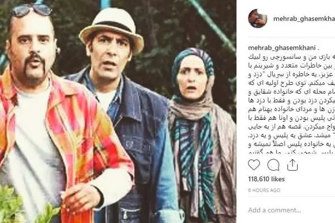Screen dimensions: 335x223
Task: Click the cream fedora hat in the photo
Action: point(112,29)
